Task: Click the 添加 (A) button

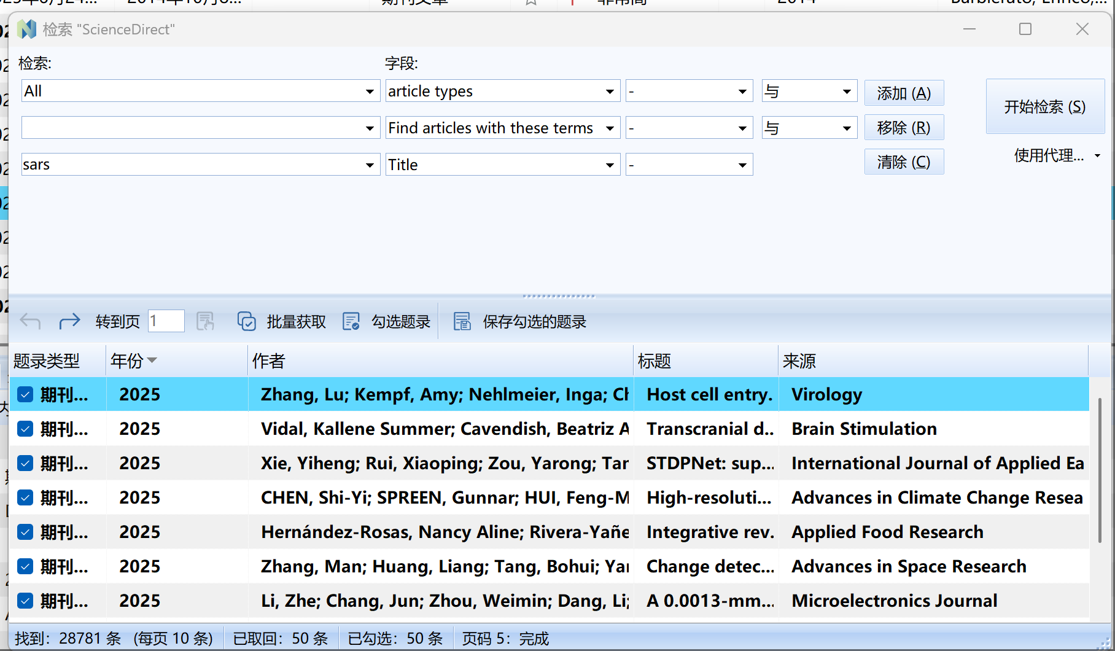Action: coord(904,93)
